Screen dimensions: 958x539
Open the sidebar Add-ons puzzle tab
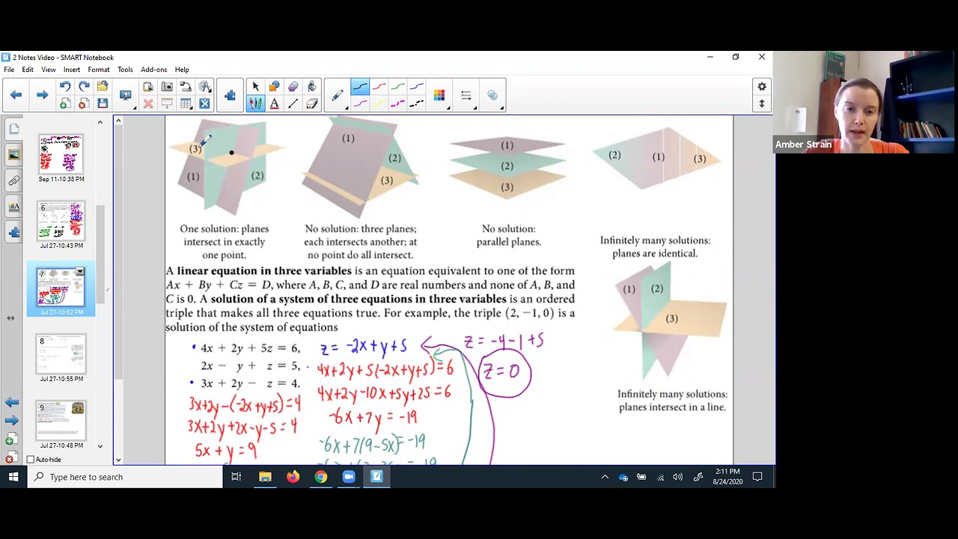[13, 232]
